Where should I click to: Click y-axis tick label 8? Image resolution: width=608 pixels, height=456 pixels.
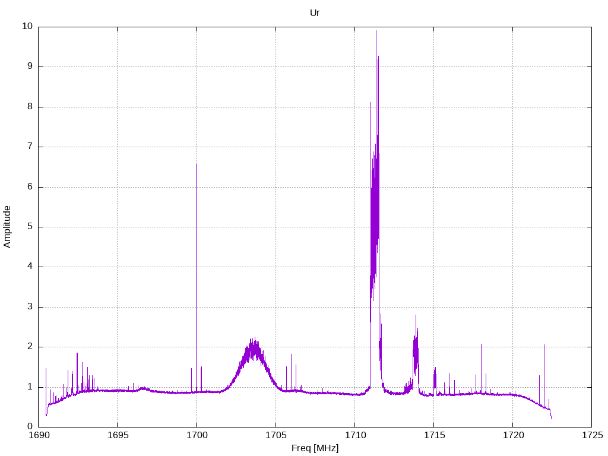(x=30, y=107)
